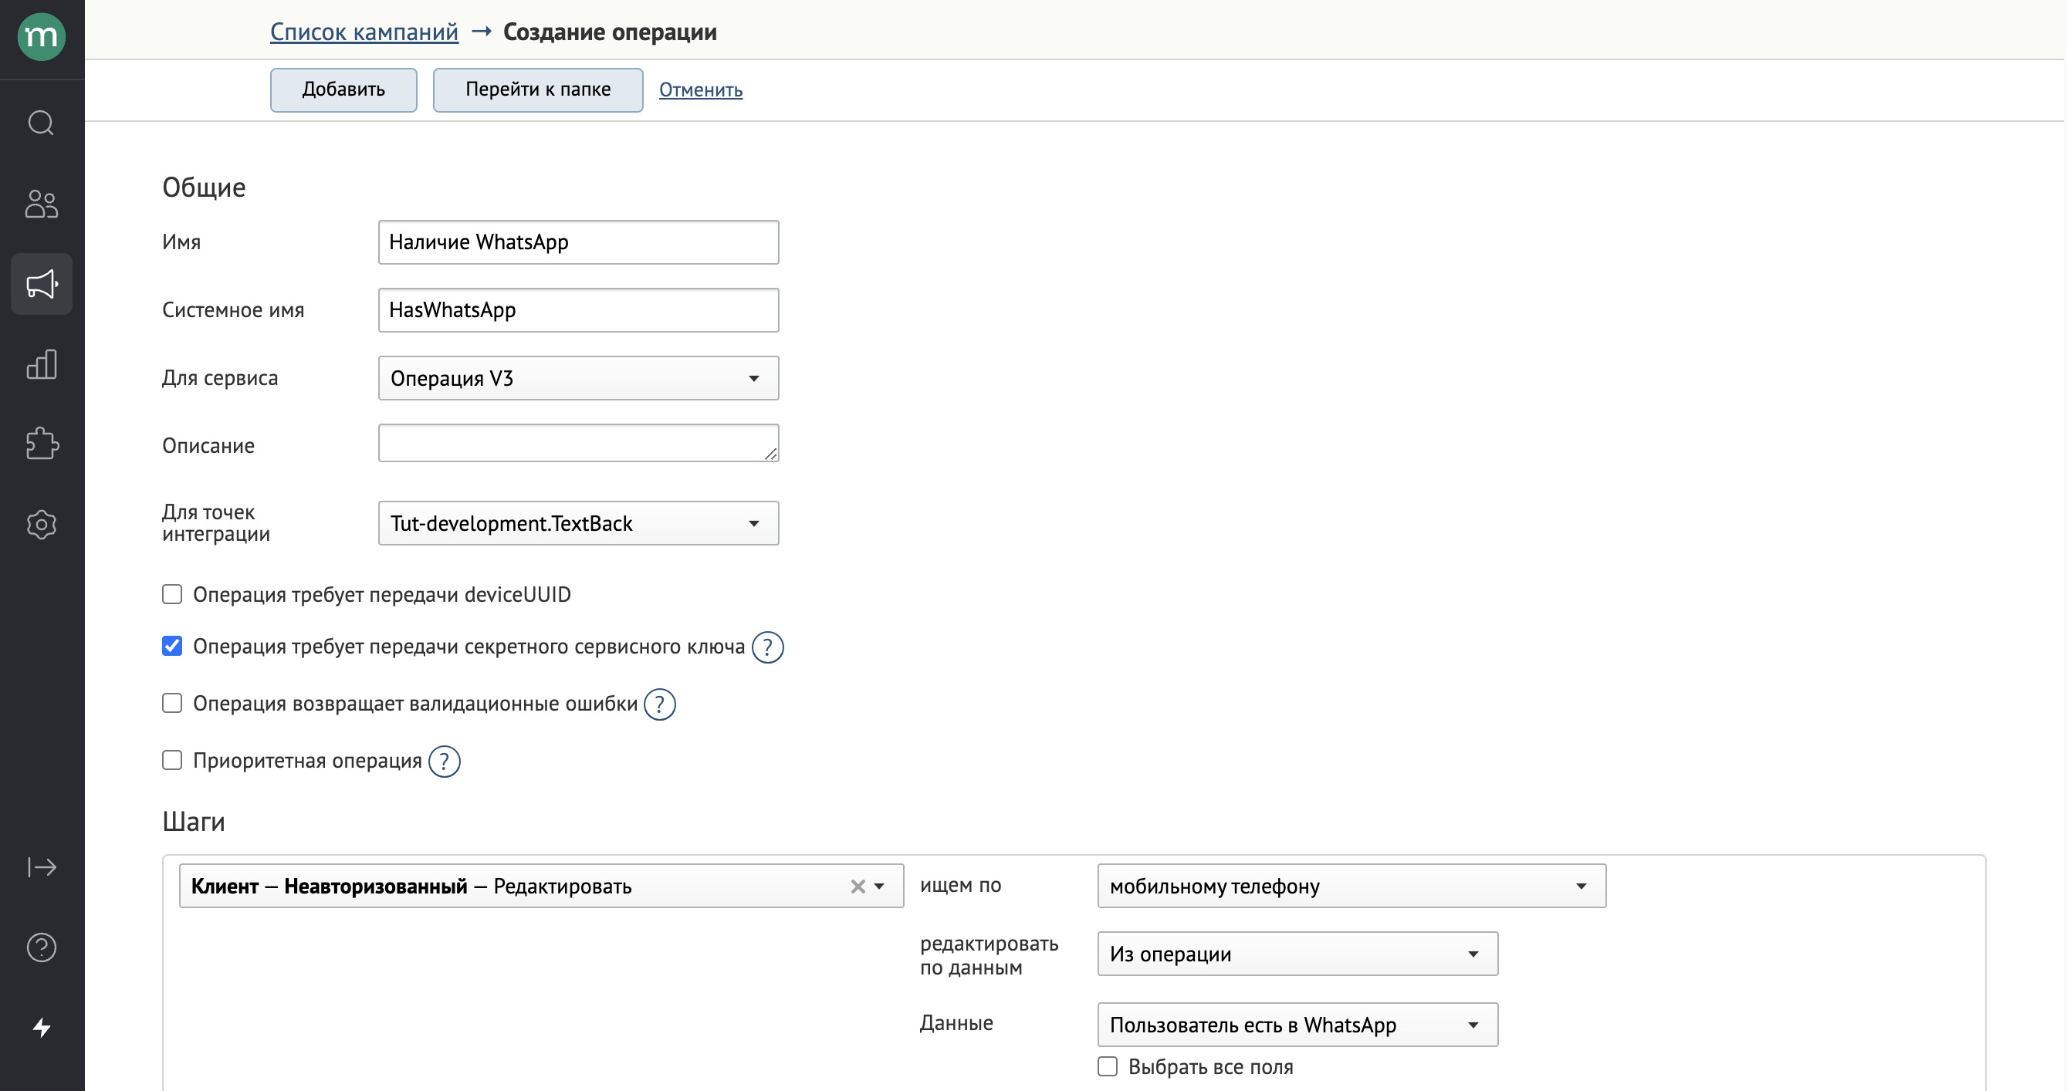Click the 'Шаги' section heading

pos(194,822)
